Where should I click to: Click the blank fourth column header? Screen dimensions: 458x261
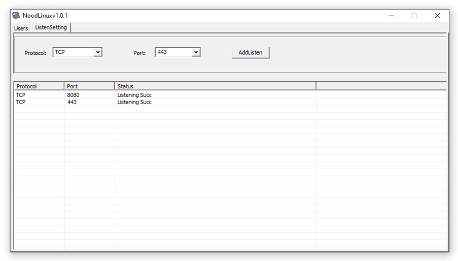[x=380, y=86]
